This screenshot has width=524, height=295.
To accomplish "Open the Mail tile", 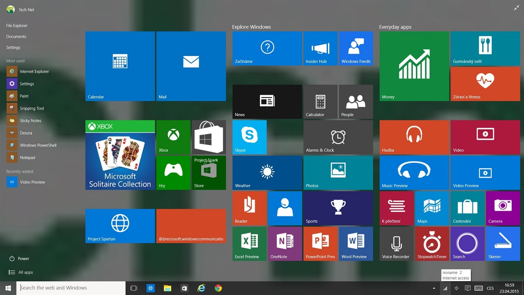I will pyautogui.click(x=191, y=66).
